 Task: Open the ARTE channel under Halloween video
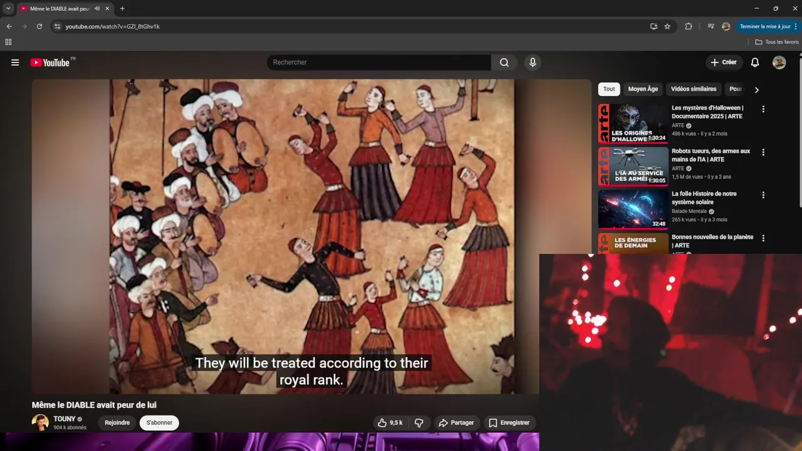[678, 125]
